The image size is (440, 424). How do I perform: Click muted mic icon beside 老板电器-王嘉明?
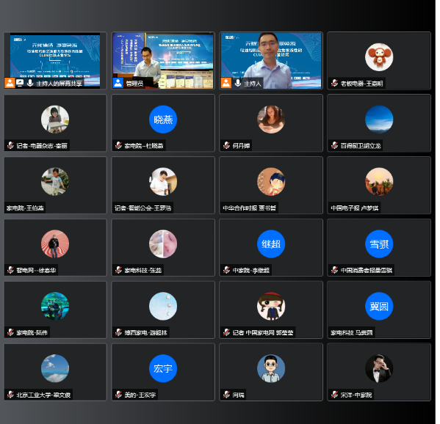(334, 83)
